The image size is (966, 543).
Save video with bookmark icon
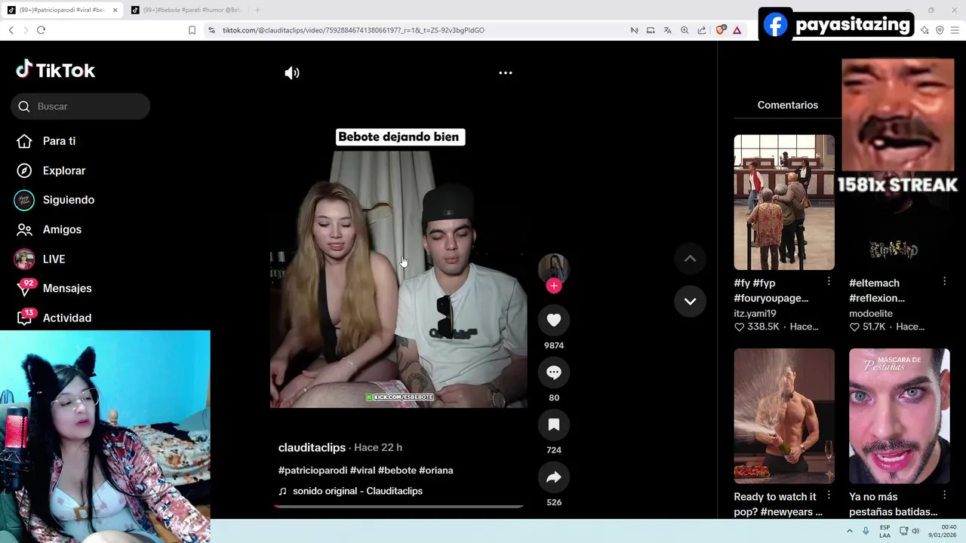(554, 425)
